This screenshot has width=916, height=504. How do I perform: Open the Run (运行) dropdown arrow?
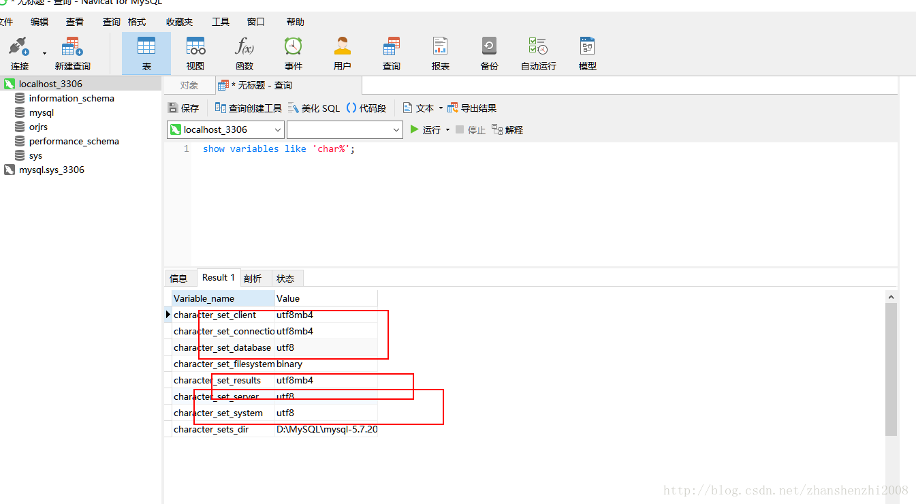click(447, 129)
